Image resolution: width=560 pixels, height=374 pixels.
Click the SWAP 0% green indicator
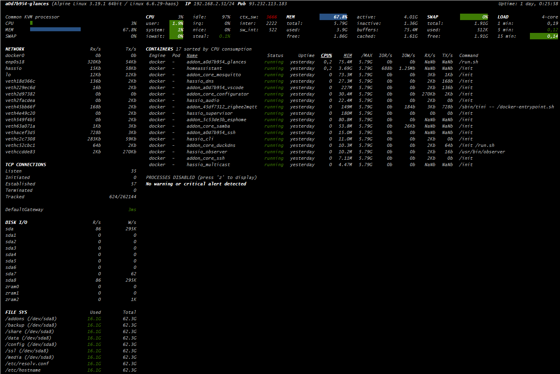(474, 17)
